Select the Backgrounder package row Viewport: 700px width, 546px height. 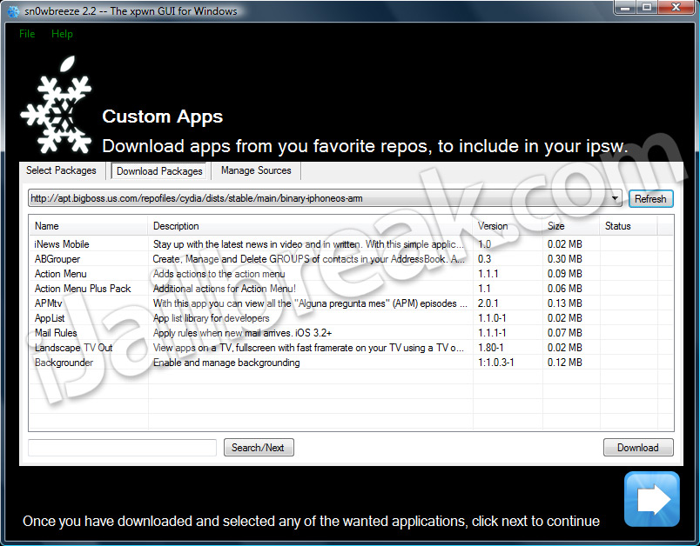[351, 363]
